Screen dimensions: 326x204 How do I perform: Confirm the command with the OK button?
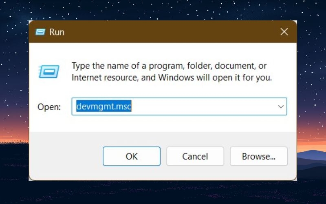(132, 156)
